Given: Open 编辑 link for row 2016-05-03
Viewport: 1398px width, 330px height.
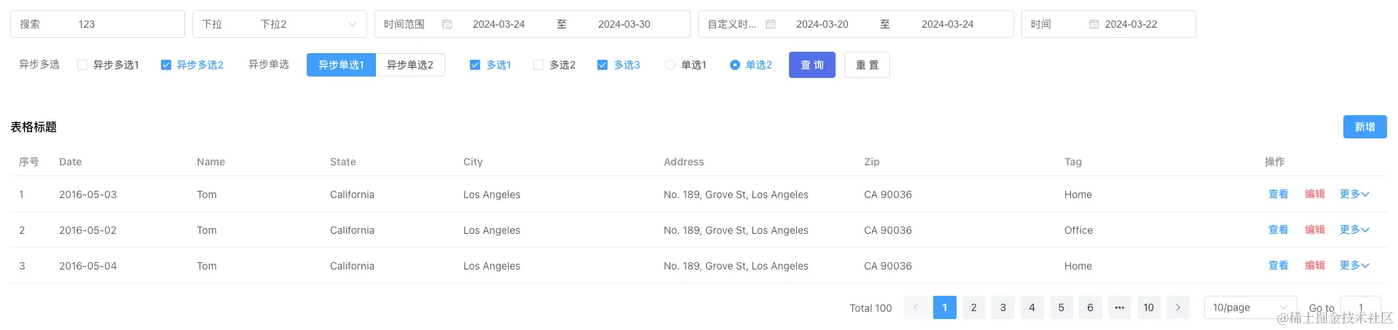Looking at the screenshot, I should coord(1315,194).
